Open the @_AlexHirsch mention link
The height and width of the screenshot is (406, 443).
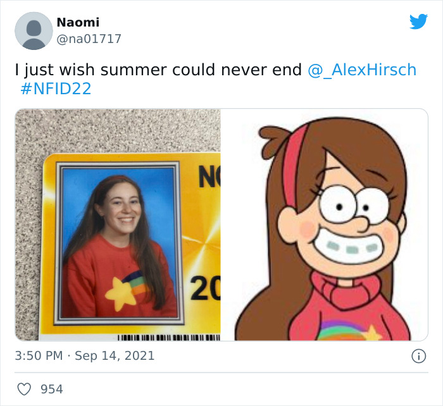click(362, 70)
